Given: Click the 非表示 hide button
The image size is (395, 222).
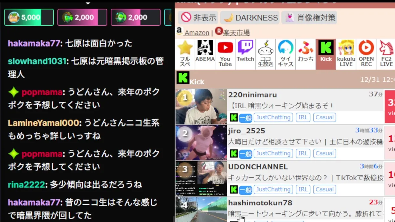Looking at the screenshot, I should 198,18.
